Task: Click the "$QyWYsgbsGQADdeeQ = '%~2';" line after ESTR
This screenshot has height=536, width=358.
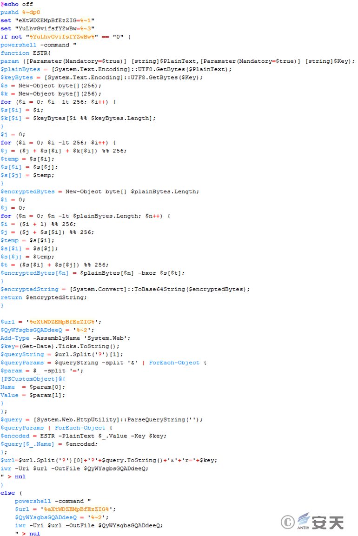Action: (x=47, y=330)
